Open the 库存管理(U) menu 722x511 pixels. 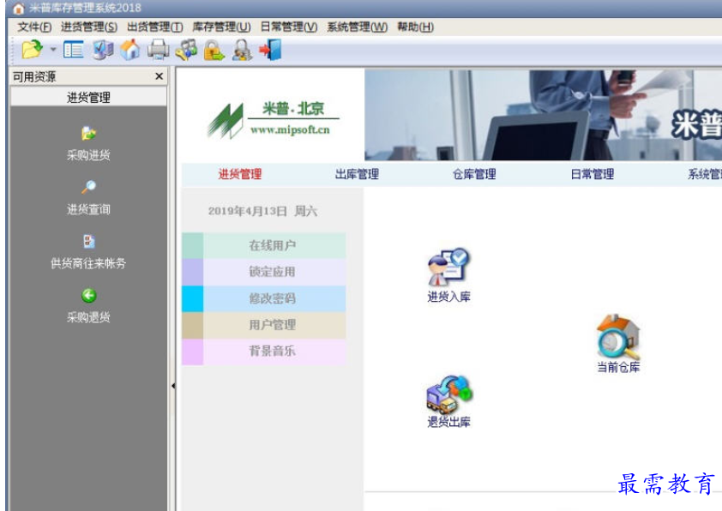point(221,27)
